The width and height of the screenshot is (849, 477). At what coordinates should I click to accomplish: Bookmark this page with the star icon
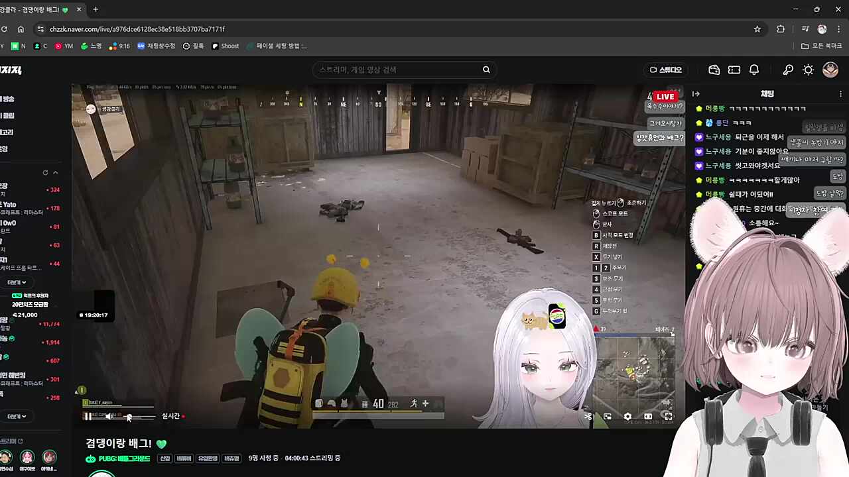[x=757, y=29]
